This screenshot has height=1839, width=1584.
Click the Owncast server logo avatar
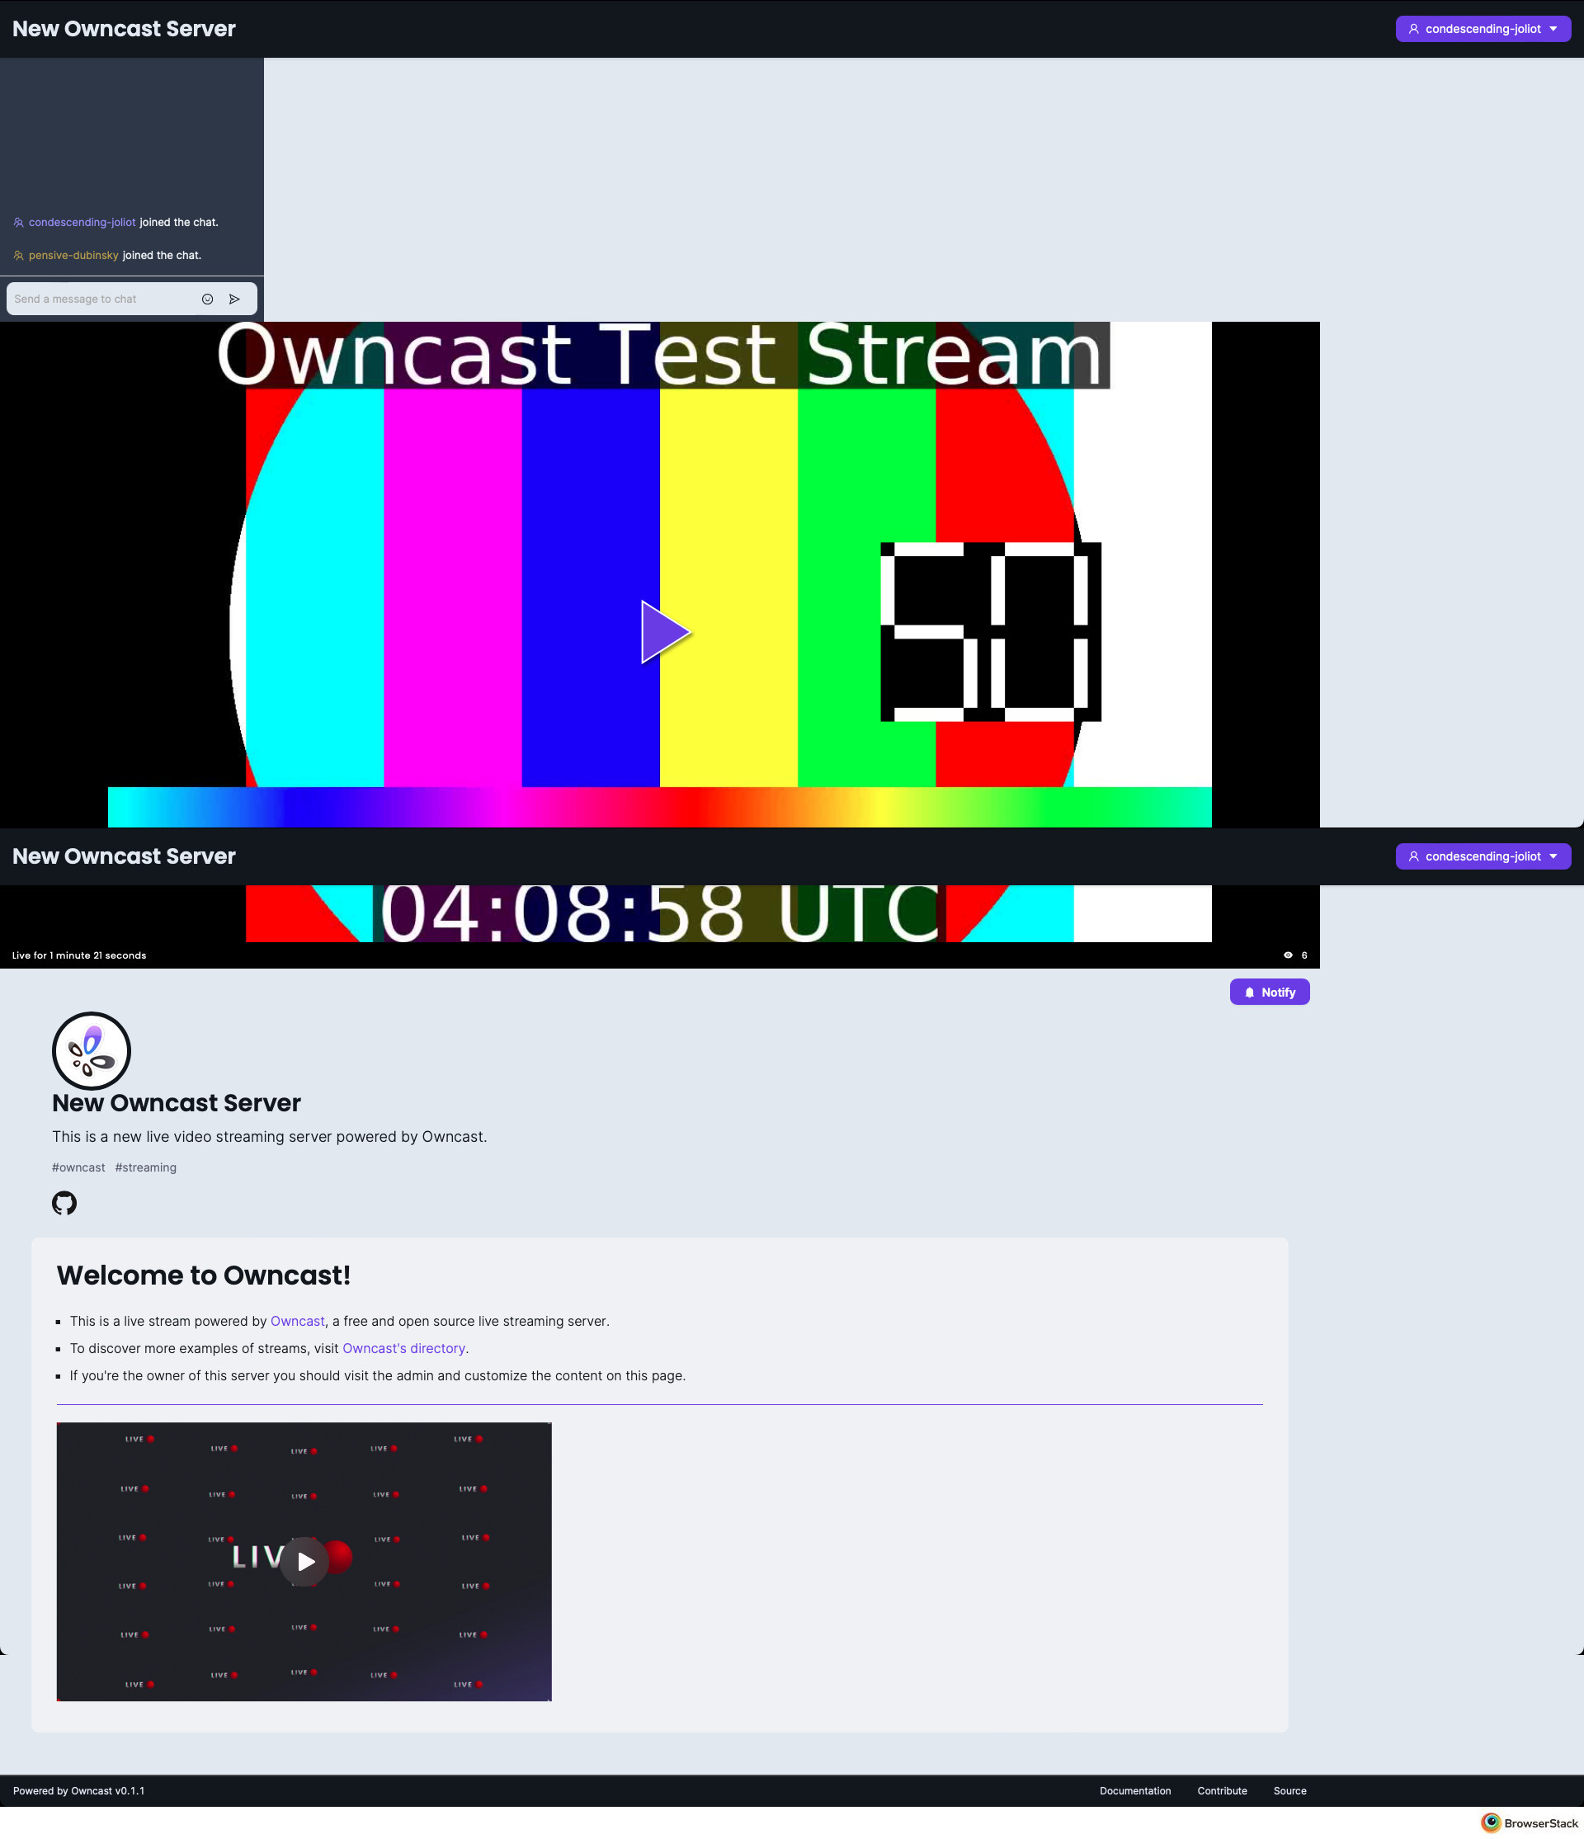pyautogui.click(x=92, y=1051)
